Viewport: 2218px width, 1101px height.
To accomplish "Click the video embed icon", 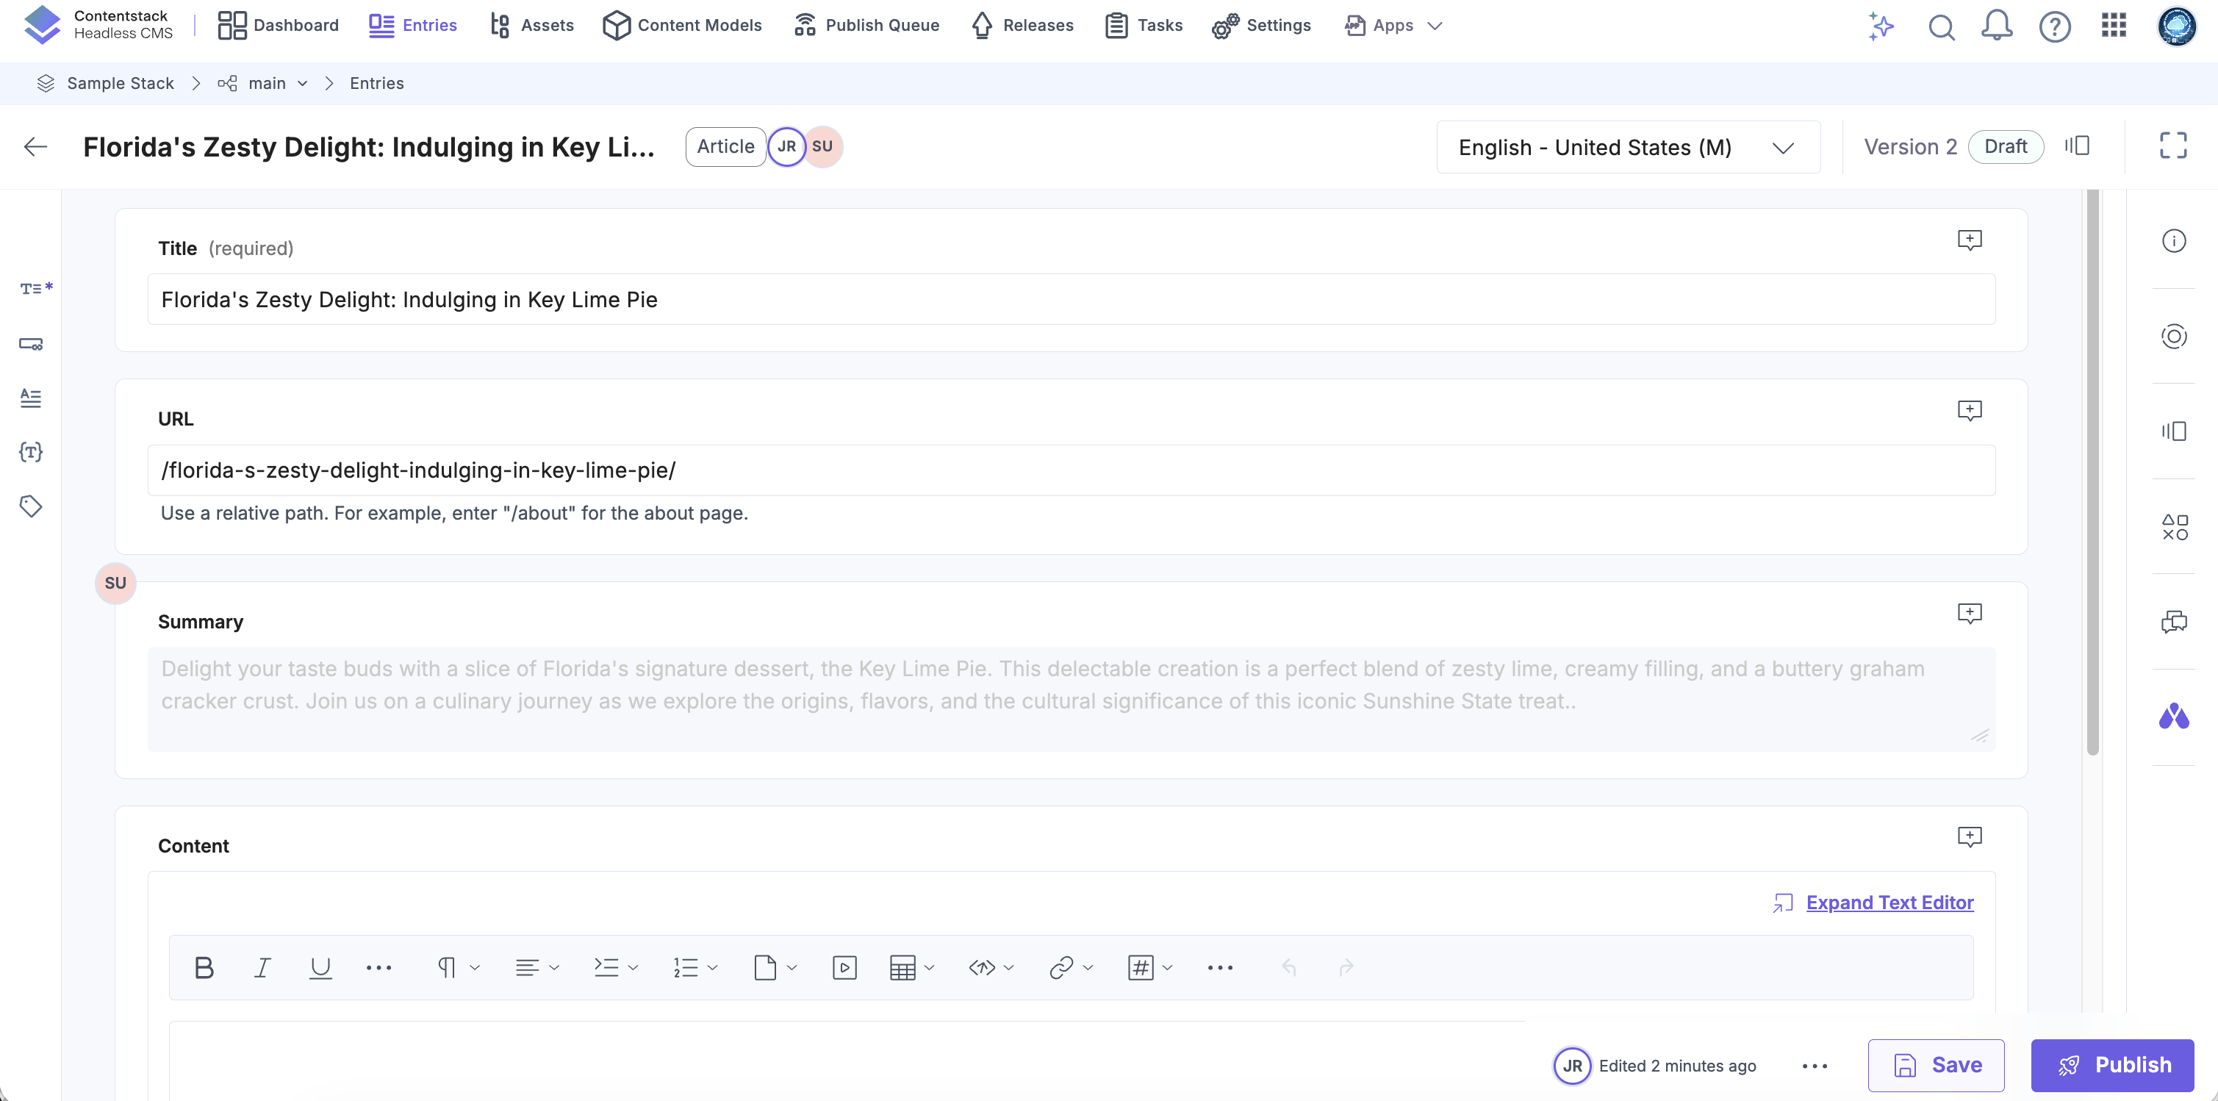I will pyautogui.click(x=844, y=967).
